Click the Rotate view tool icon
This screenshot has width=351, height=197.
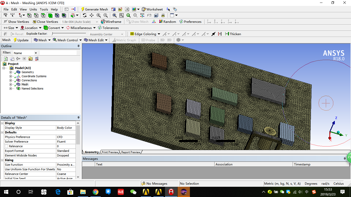point(85,15)
